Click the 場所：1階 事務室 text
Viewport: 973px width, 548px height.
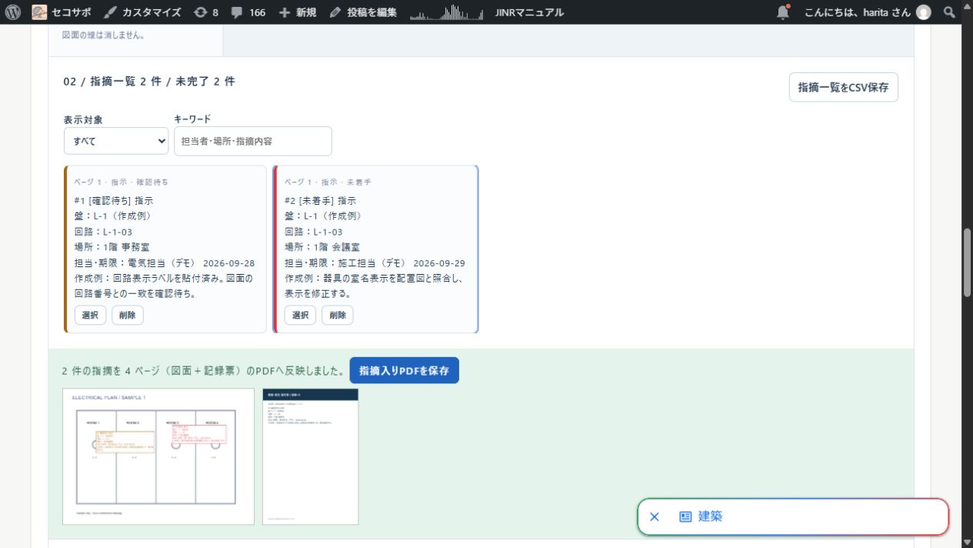pyautogui.click(x=112, y=247)
